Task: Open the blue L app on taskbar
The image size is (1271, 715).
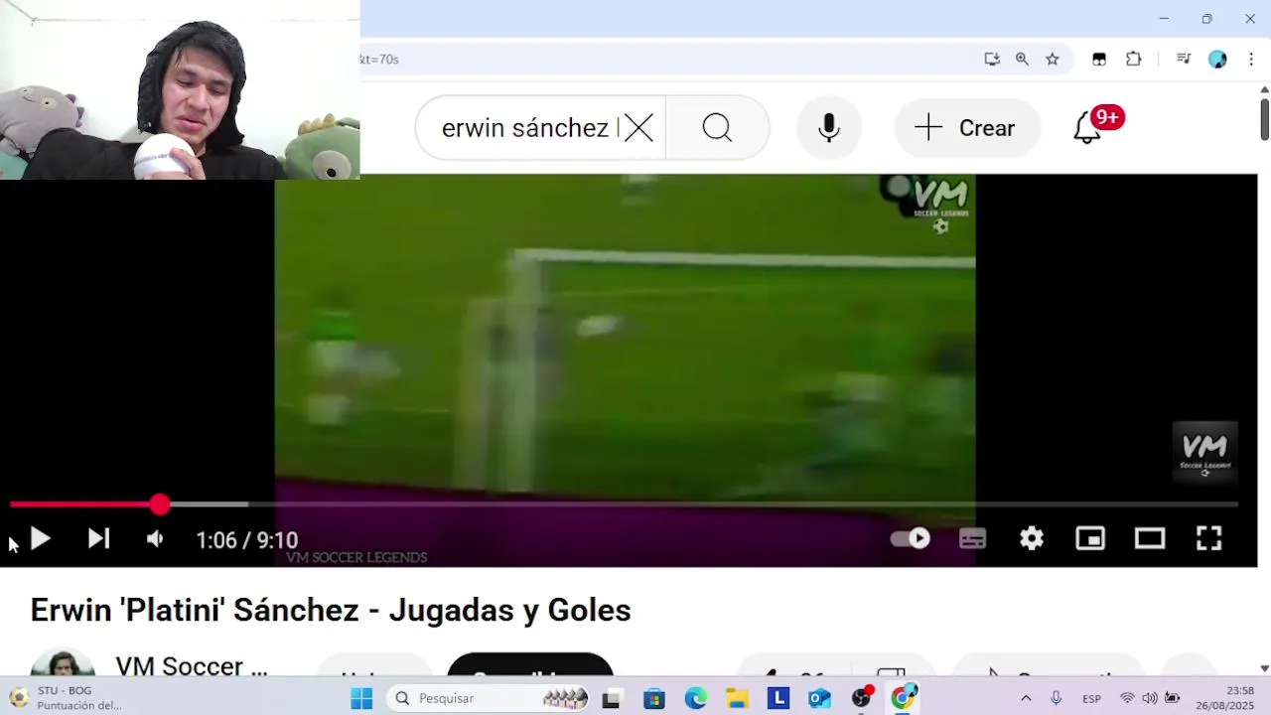Action: (778, 699)
